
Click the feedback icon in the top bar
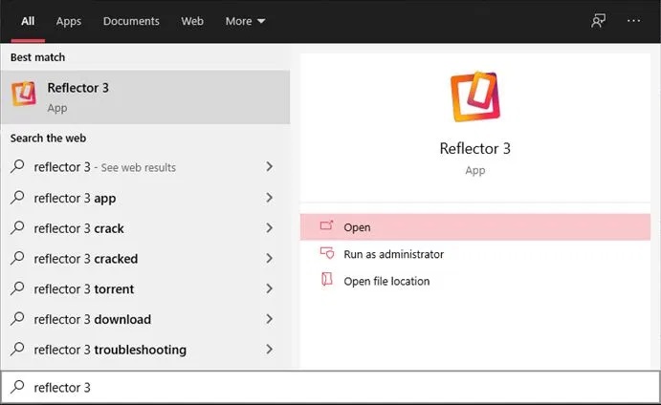pos(599,21)
